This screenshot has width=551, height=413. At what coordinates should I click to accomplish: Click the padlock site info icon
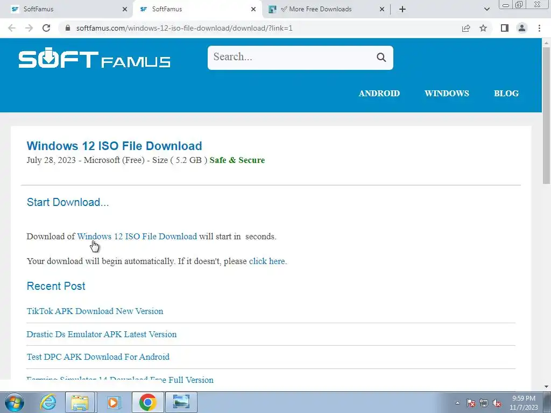point(68,28)
